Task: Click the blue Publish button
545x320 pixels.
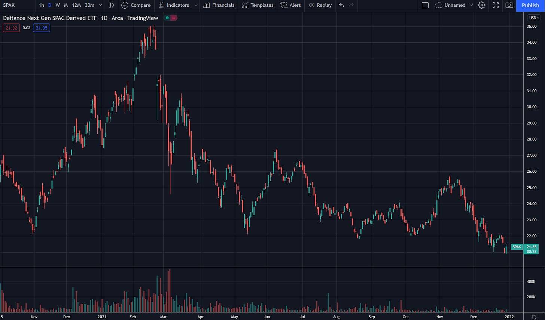Action: (530, 5)
